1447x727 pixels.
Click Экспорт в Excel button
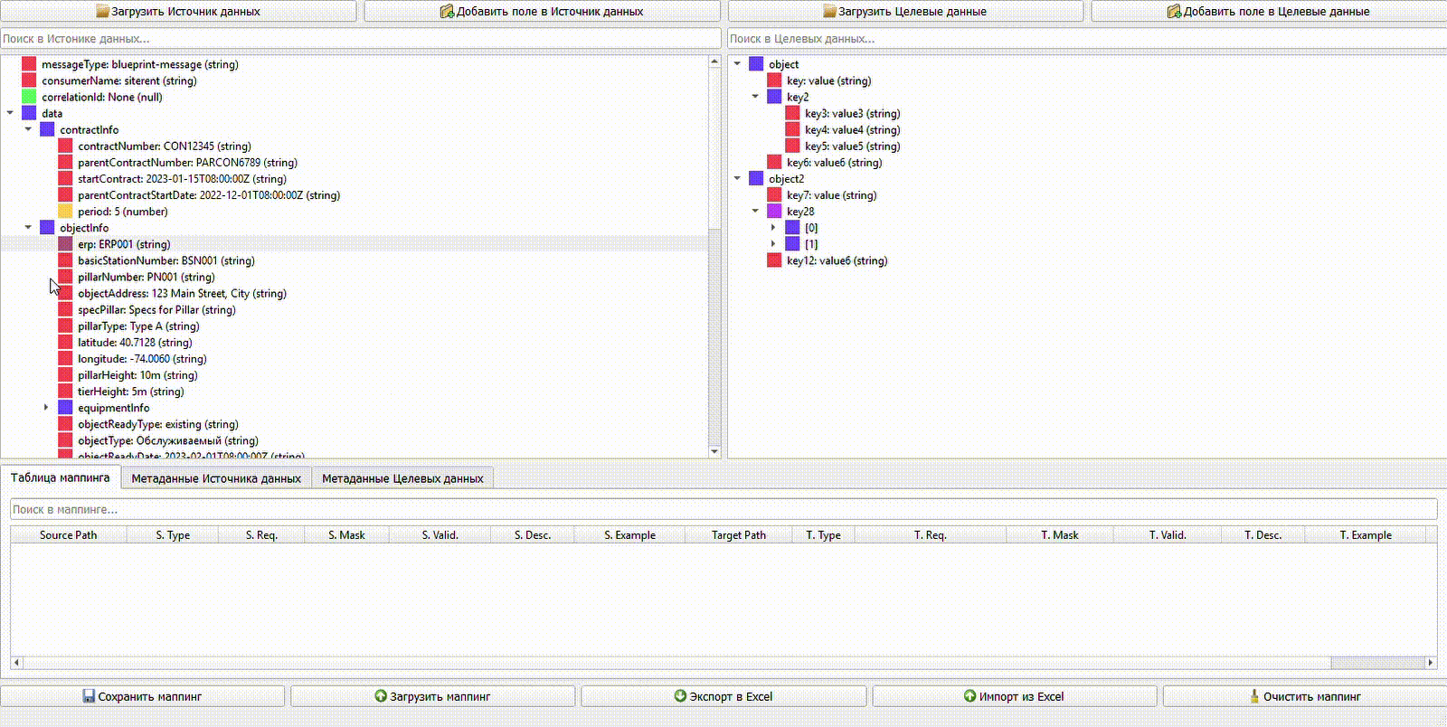click(x=723, y=696)
